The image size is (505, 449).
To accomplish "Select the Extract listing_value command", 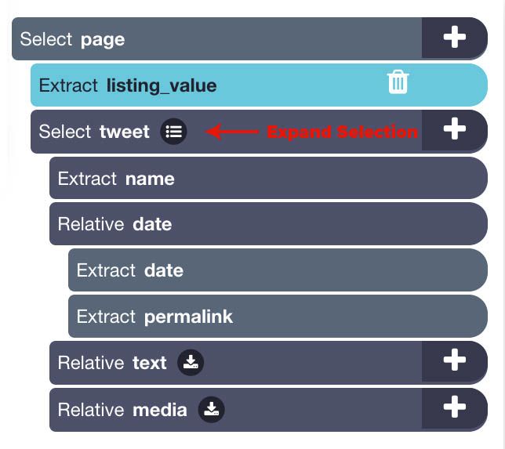I will click(259, 85).
